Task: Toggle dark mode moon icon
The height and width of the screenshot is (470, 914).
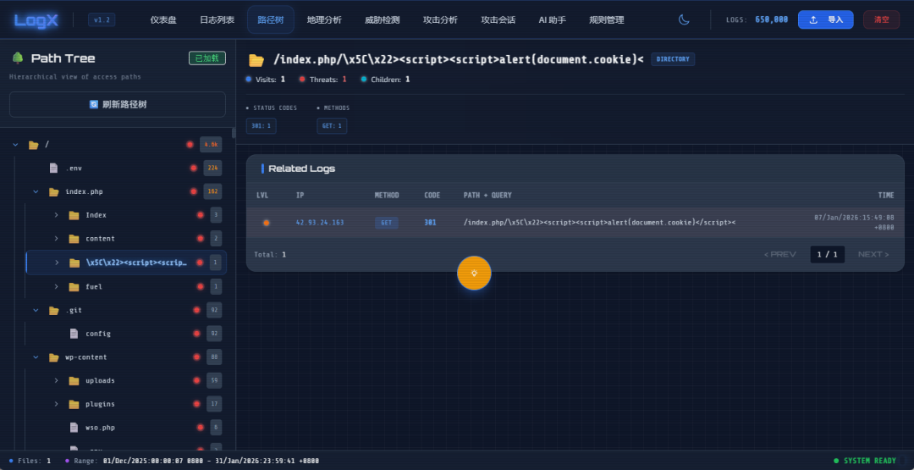Action: [x=684, y=19]
